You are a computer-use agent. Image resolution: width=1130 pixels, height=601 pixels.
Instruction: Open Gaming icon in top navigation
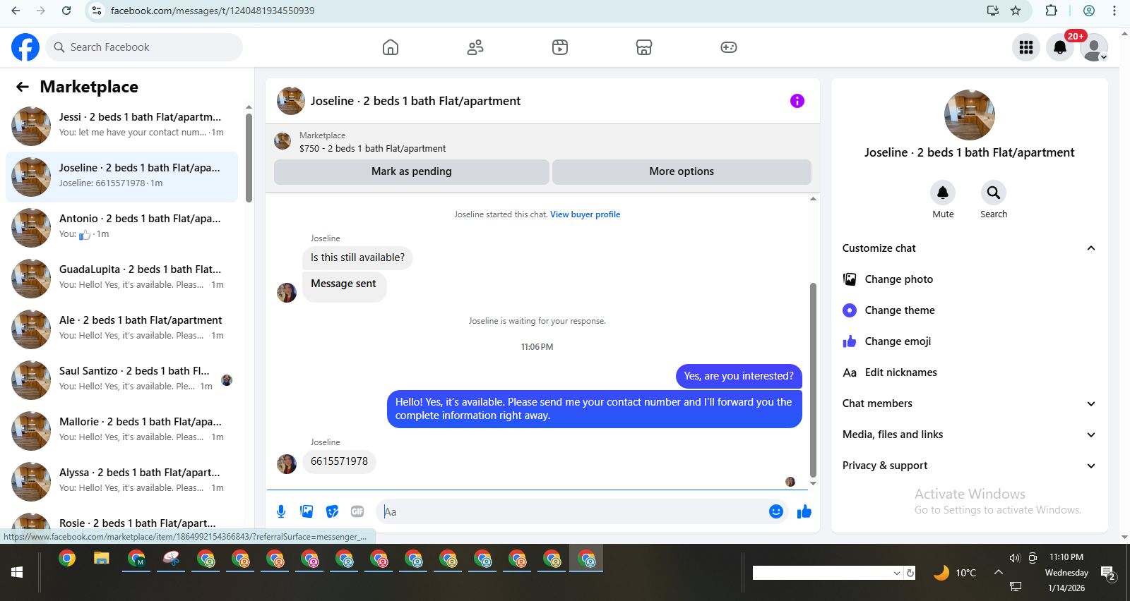[x=729, y=47]
